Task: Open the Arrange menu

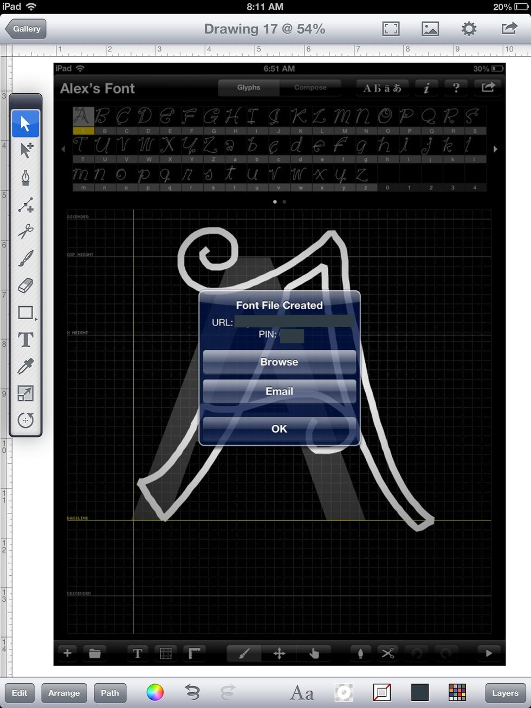Action: pyautogui.click(x=64, y=693)
